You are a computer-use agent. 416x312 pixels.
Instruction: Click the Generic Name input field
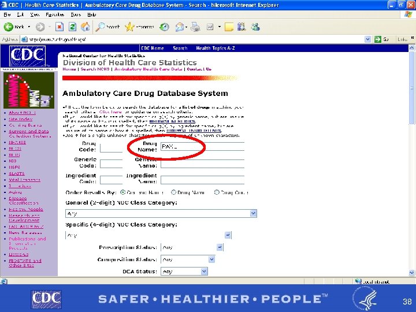[x=202, y=164]
